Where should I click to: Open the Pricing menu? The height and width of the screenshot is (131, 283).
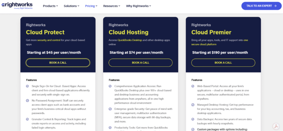[x=91, y=6]
